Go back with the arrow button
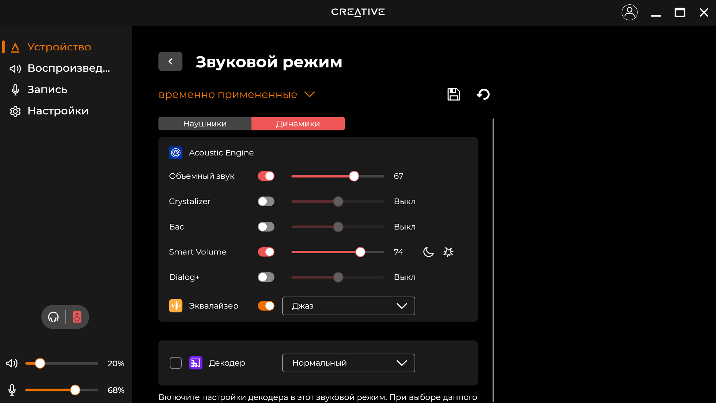The height and width of the screenshot is (403, 716). pos(170,61)
